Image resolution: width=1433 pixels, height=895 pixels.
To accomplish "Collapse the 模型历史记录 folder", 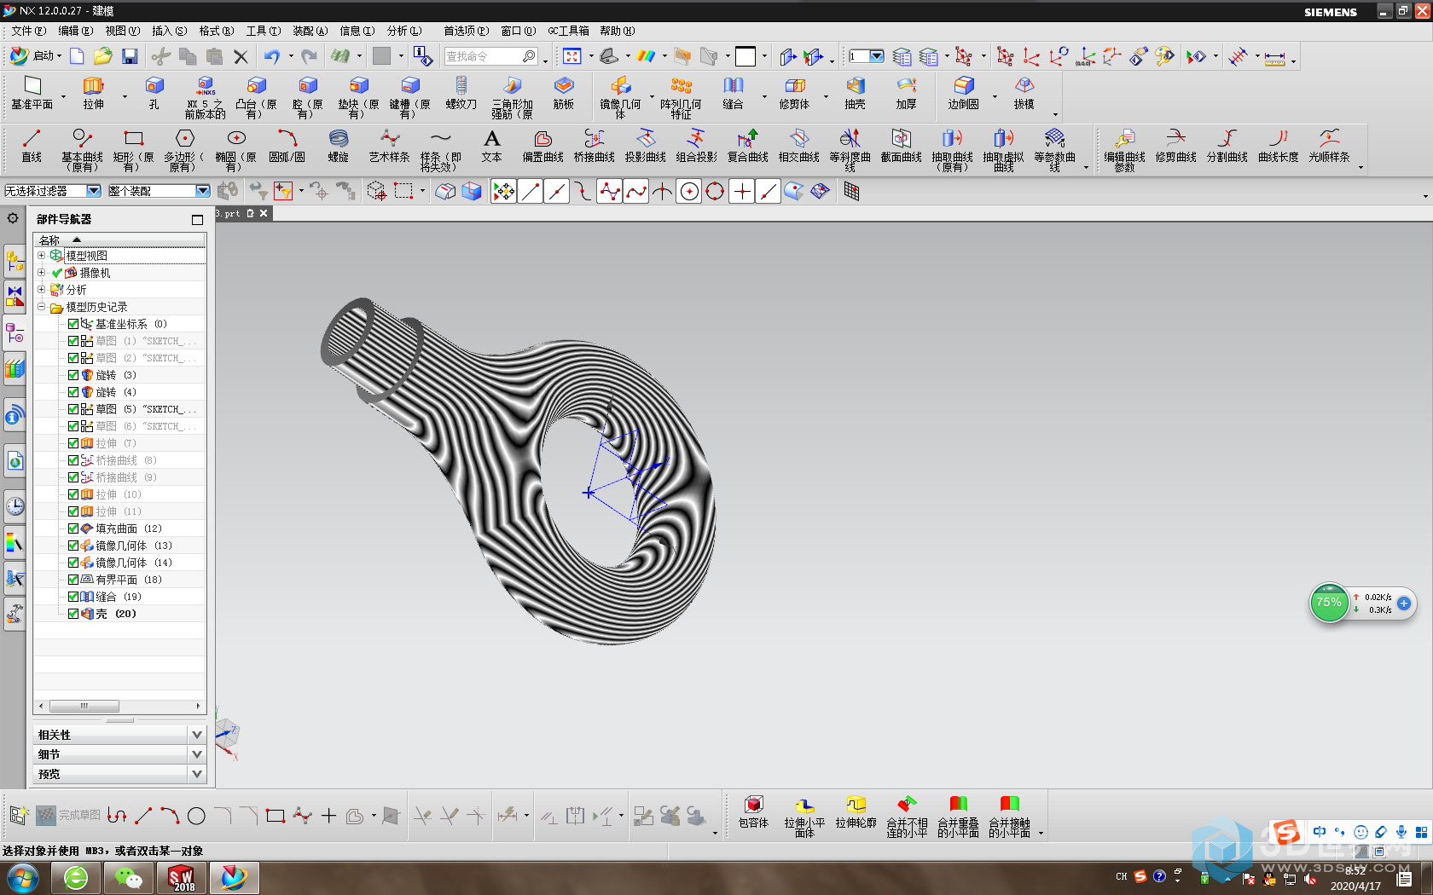I will click(41, 306).
